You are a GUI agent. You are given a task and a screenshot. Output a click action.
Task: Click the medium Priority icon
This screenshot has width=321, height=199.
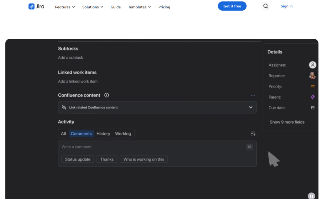(313, 86)
